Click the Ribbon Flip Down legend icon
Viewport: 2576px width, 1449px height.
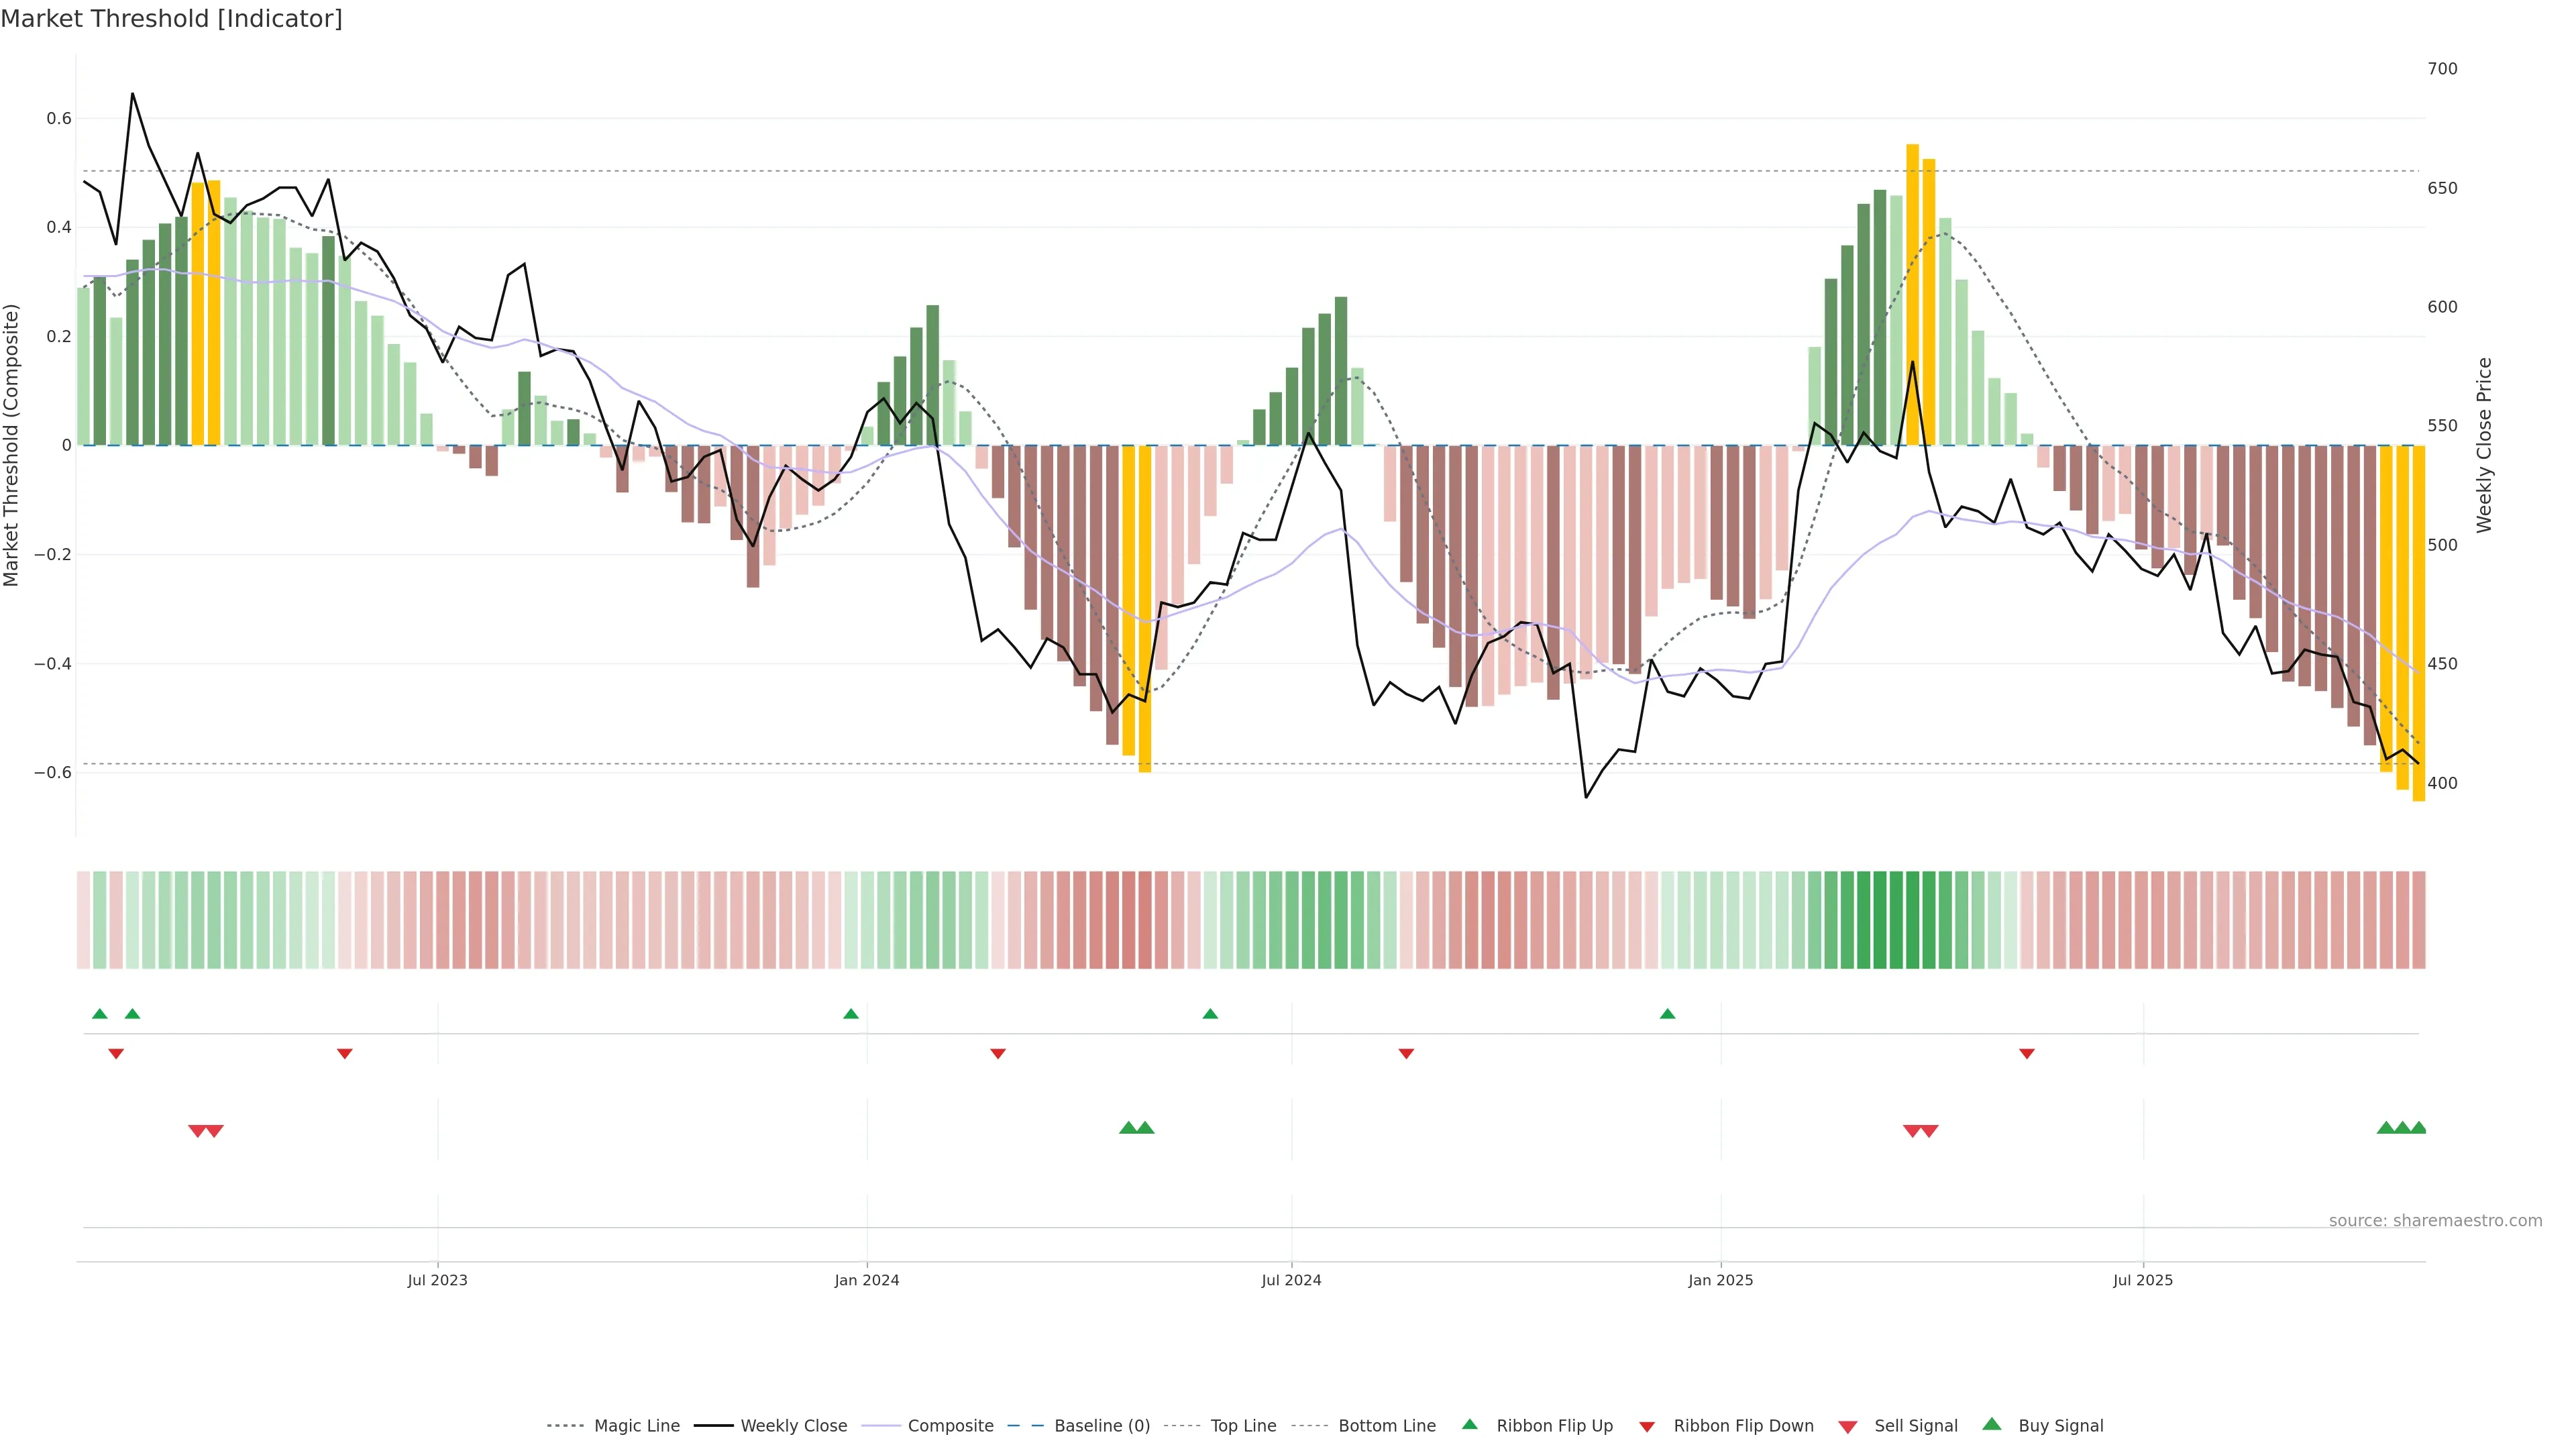(x=1647, y=1426)
